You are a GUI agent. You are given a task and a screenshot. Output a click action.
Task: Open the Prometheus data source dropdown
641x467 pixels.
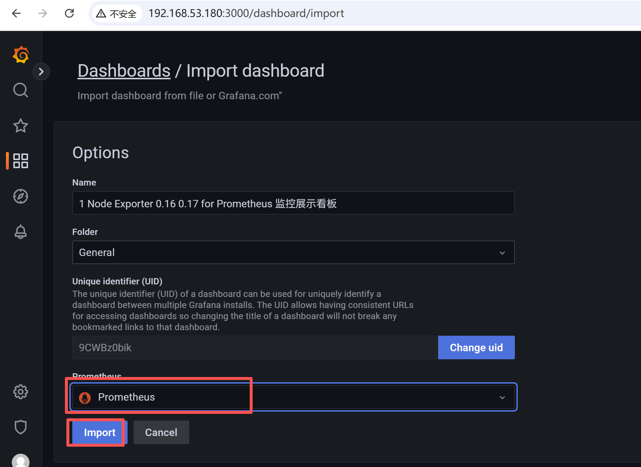click(x=502, y=397)
